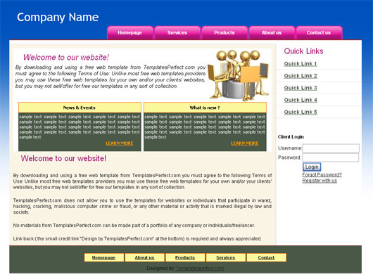Viewport: 373px width, 277px height.
Task: Click the paragraph starting 'No materials from TemplatesPerfect.com'
Action: click(134, 225)
